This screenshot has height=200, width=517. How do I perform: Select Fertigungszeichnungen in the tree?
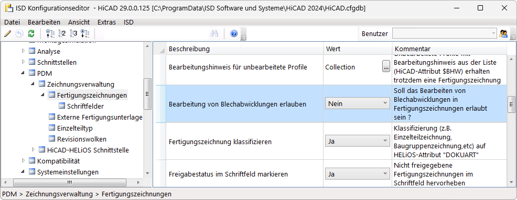coord(92,95)
